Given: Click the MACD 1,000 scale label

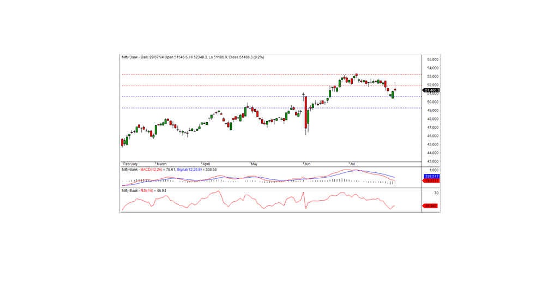Looking at the screenshot, I should coord(434,170).
